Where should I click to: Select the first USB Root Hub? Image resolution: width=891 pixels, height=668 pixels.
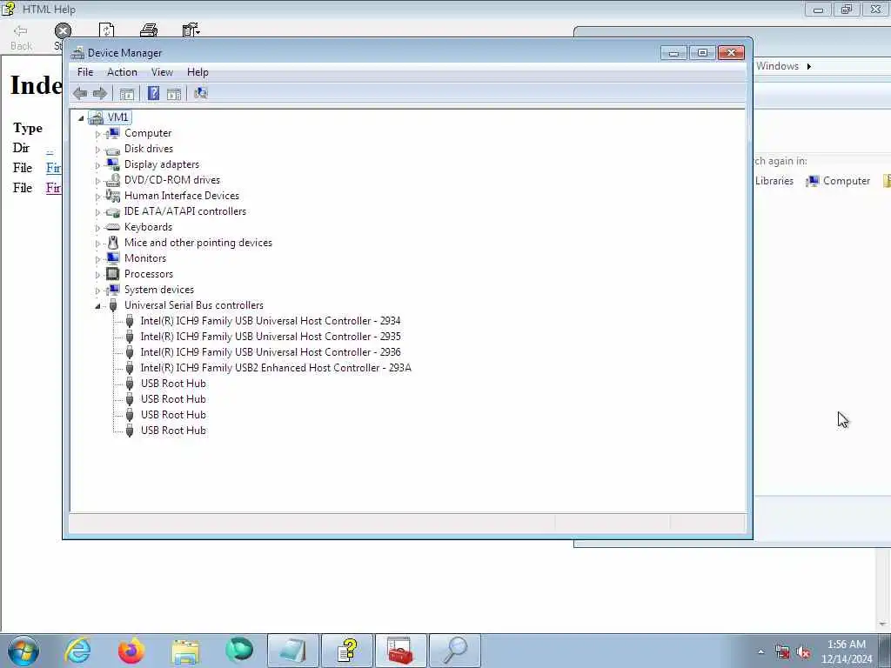(x=173, y=384)
